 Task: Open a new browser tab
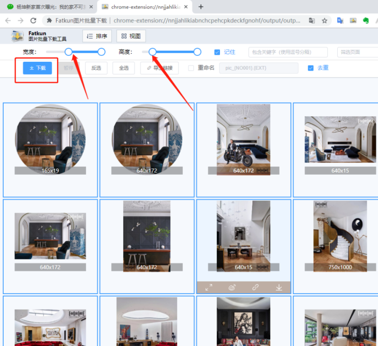pyautogui.click(x=201, y=7)
